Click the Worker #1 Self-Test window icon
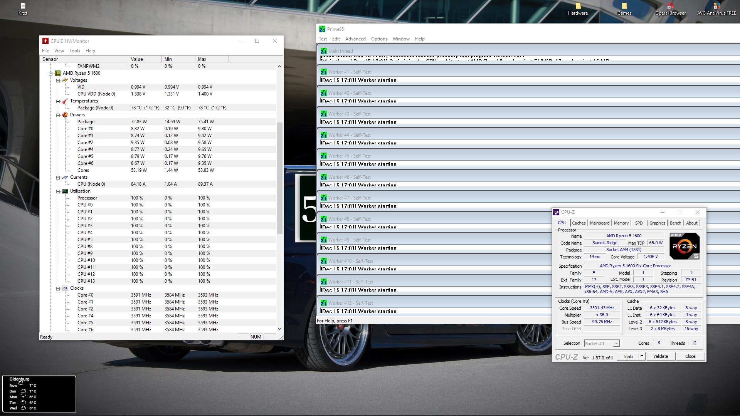This screenshot has width=740, height=416. 323,72
